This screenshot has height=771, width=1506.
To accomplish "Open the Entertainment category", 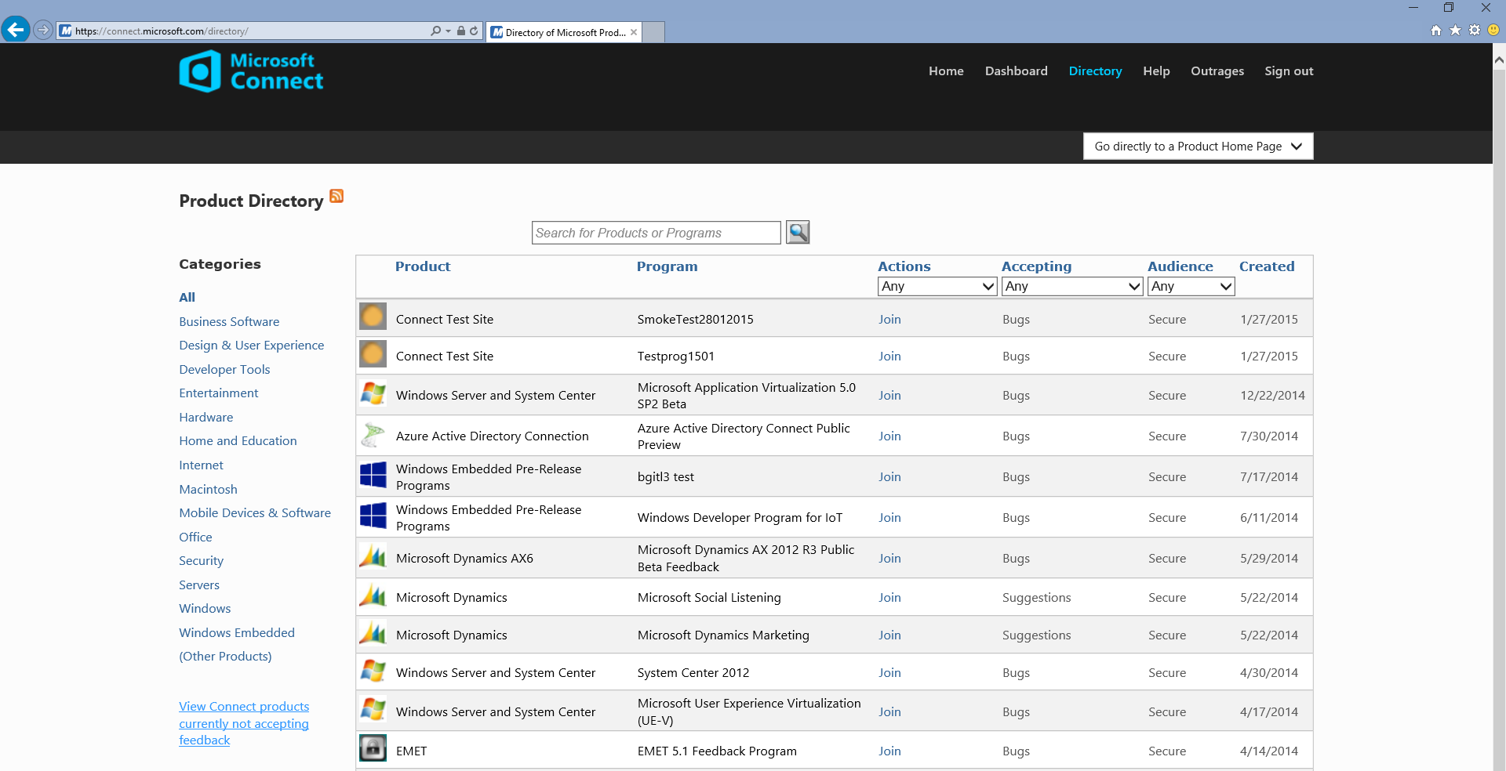I will (x=218, y=393).
